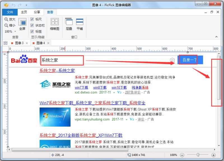The image size is (224, 161).
Task: Toggle the 标尺 ruler checkbox
Action: tap(32, 19)
